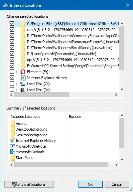The image size is (133, 192).
Task: Uncheck the dp:// location checkbox
Action: pos(12,60)
